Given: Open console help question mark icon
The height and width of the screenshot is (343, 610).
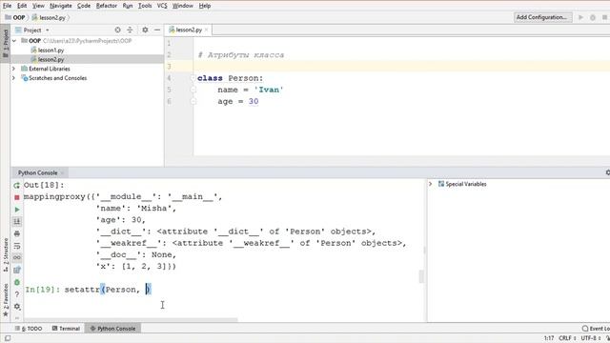Looking at the screenshot, I should pos(17,294).
